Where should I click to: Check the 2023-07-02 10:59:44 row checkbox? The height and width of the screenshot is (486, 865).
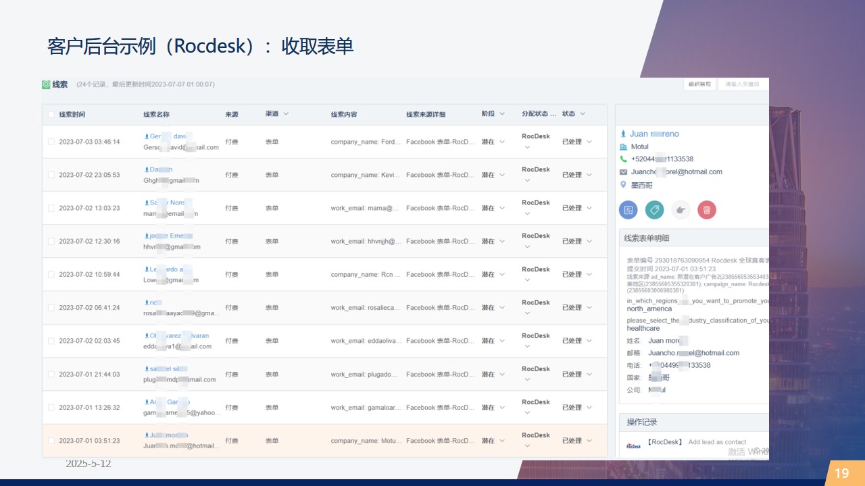pos(51,275)
